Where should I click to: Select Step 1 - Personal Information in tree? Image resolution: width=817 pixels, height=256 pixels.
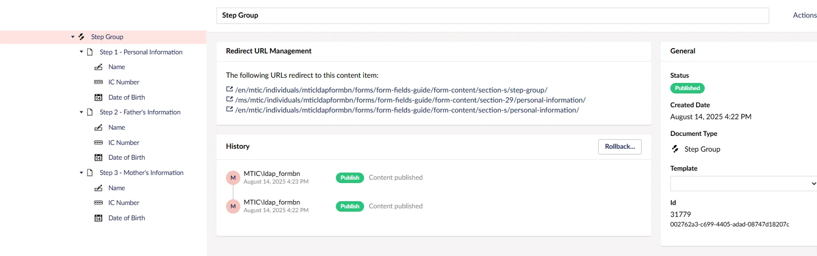tap(141, 52)
